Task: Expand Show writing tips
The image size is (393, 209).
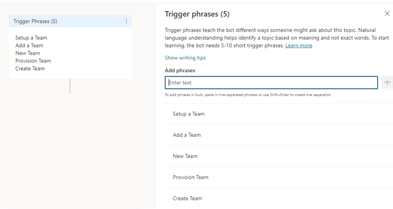Action: [x=185, y=57]
